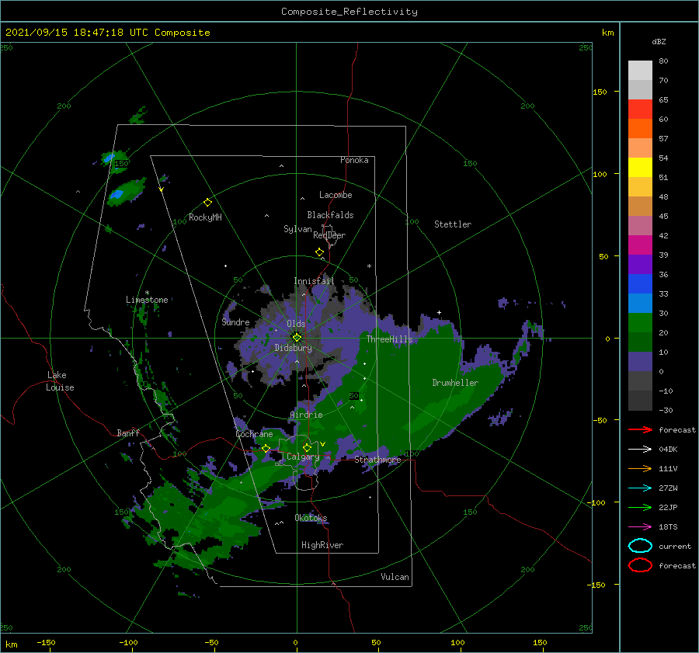Click the Okotoks city label
699x653 pixels.
(311, 518)
